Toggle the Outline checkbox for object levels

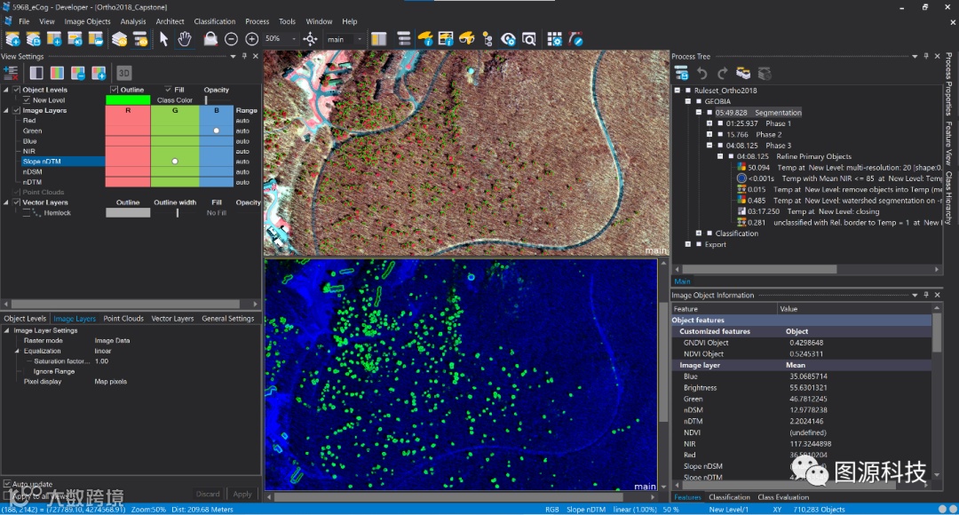(x=115, y=90)
